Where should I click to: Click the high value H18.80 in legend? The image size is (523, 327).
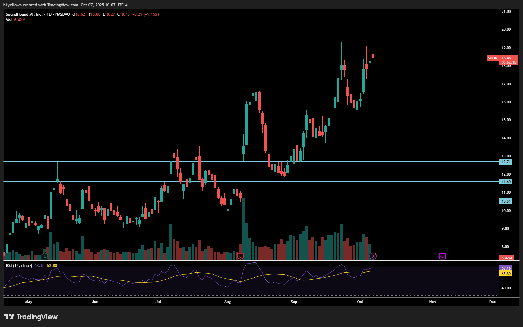94,14
